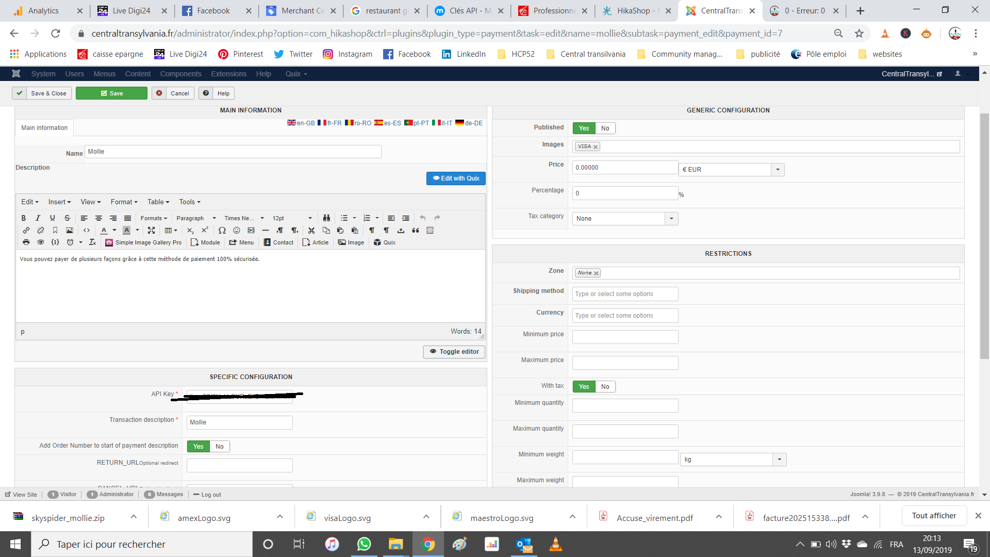Image resolution: width=990 pixels, height=557 pixels.
Task: Click the Save & Close button
Action: point(43,93)
